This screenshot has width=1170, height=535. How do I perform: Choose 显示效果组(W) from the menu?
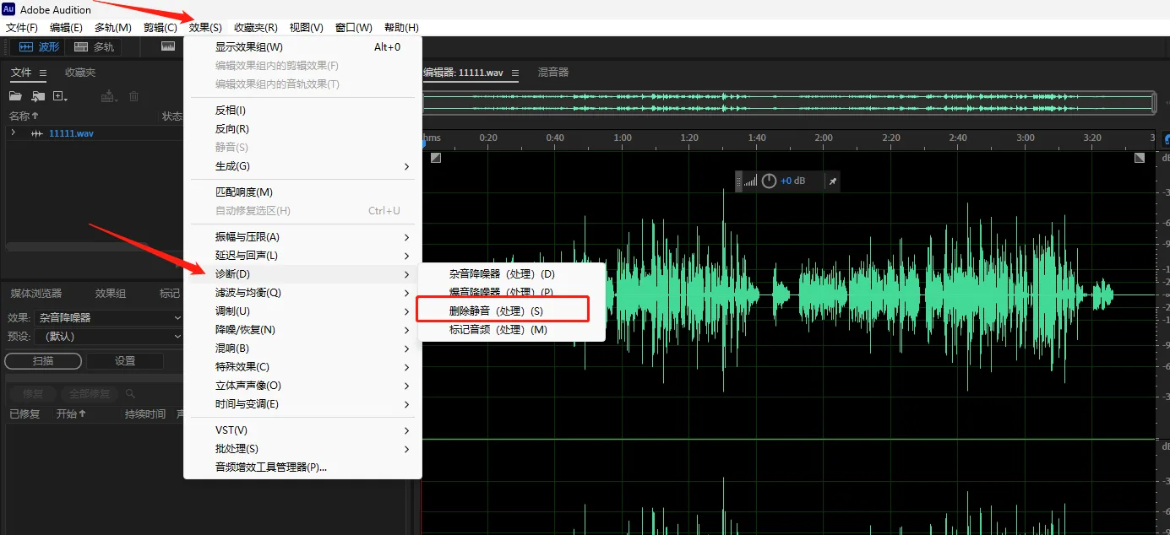(x=302, y=47)
